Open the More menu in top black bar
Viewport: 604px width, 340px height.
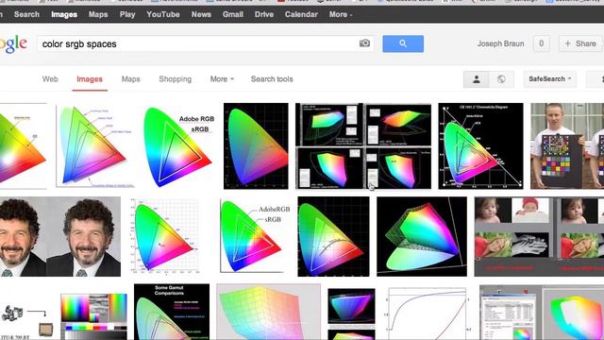[341, 15]
